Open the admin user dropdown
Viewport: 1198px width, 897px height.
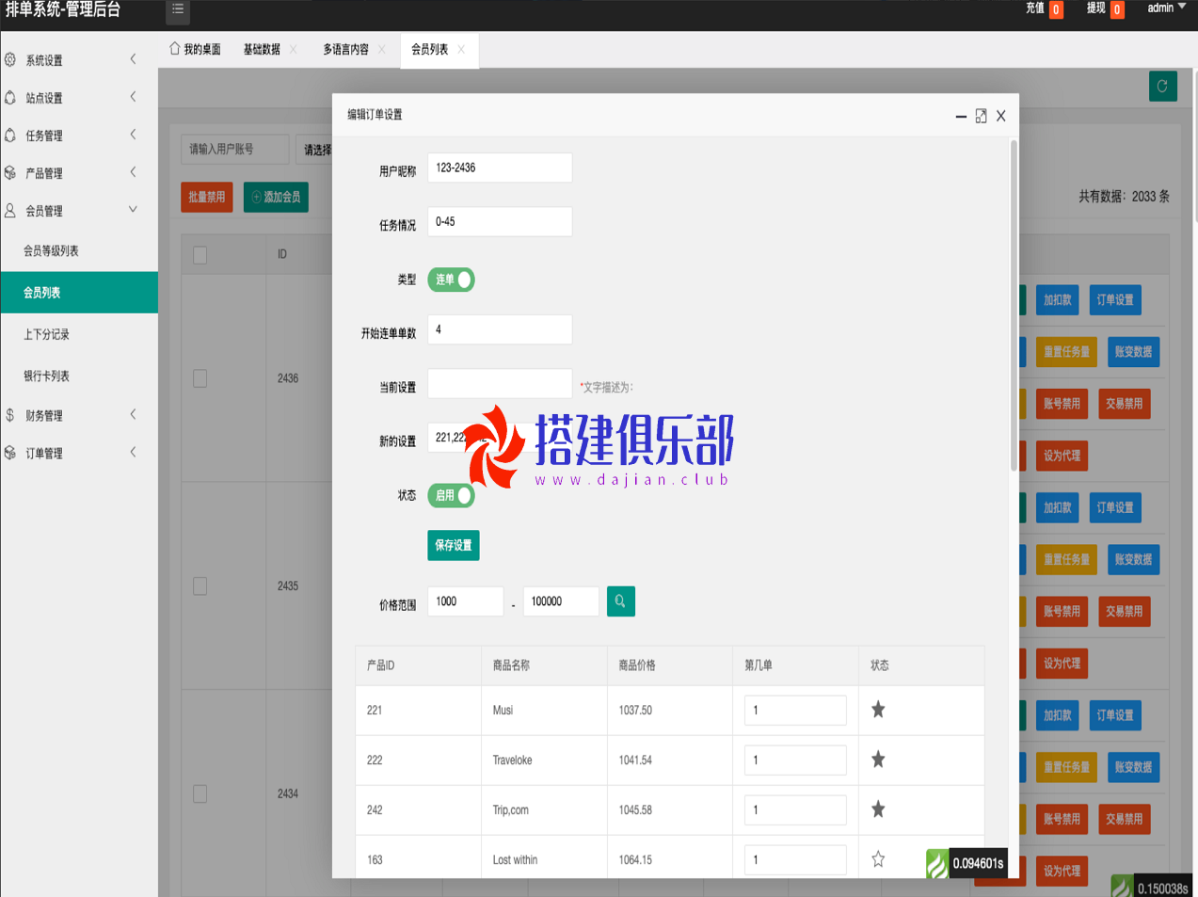pos(1167,8)
